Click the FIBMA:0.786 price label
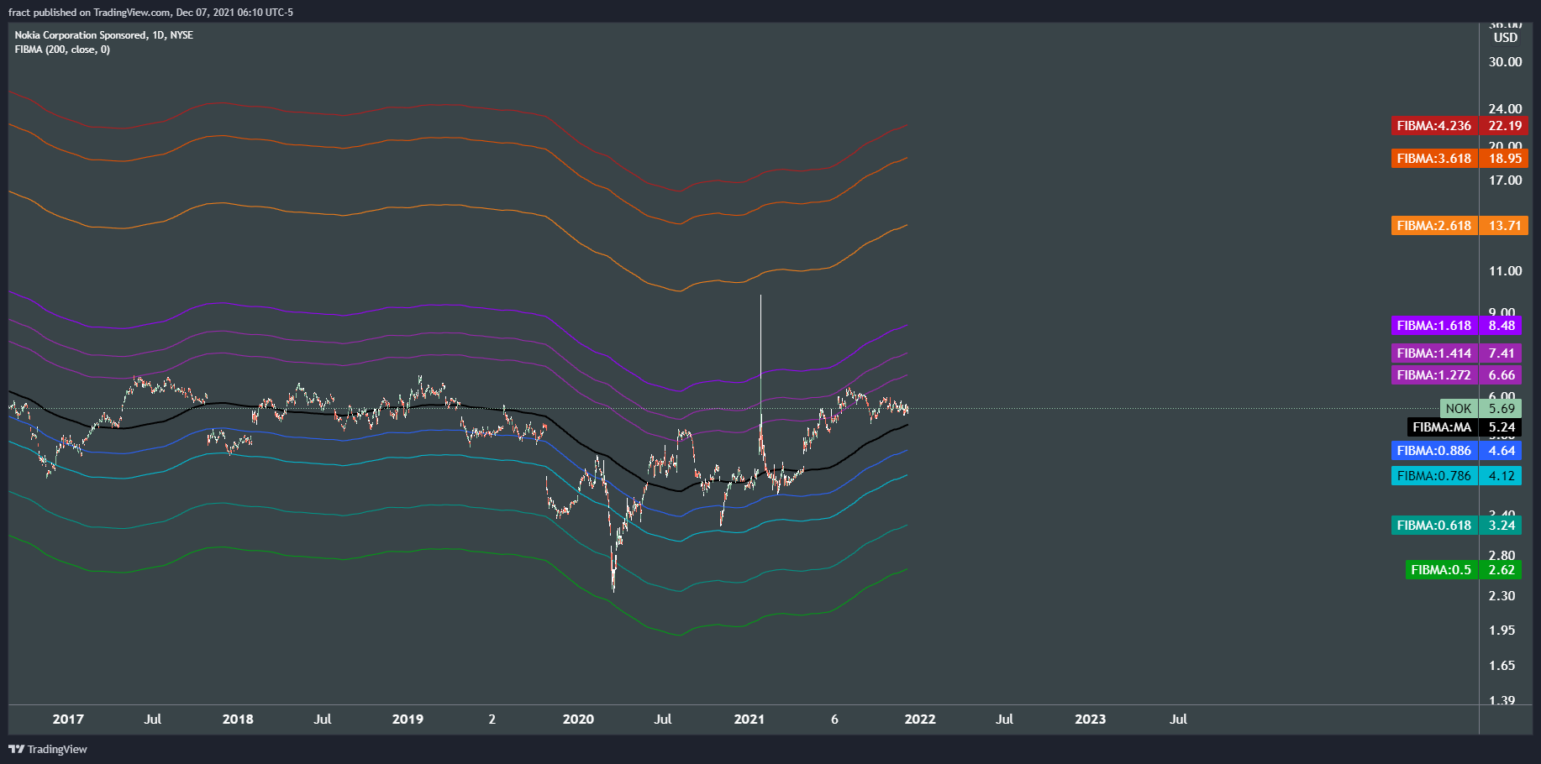 point(1456,476)
